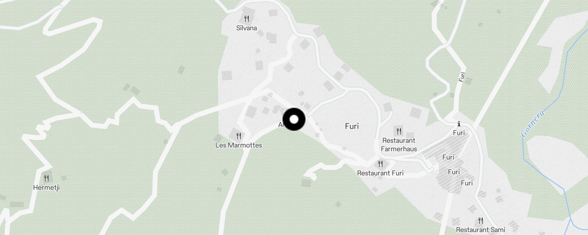Viewport: 588px width, 235px height.
Task: Click the Les Marmottes text label
Action: point(239,145)
